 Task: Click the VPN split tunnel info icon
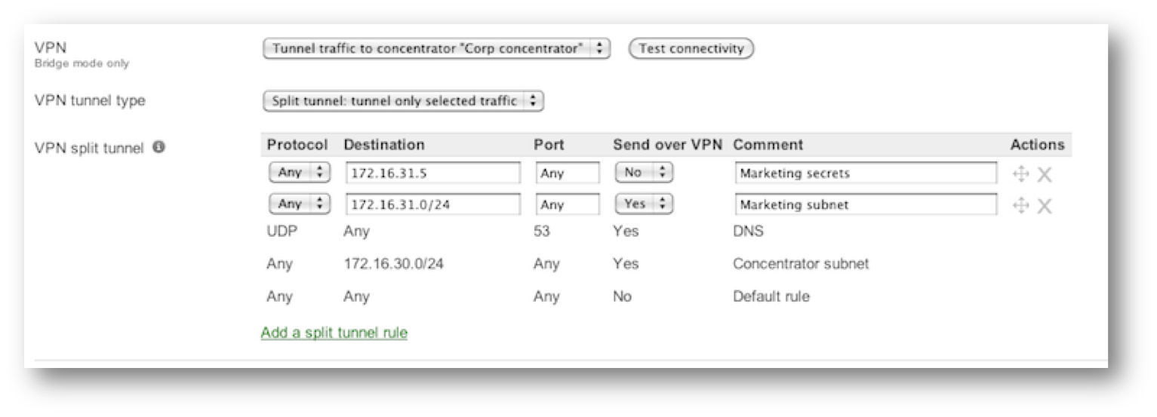pos(158,147)
